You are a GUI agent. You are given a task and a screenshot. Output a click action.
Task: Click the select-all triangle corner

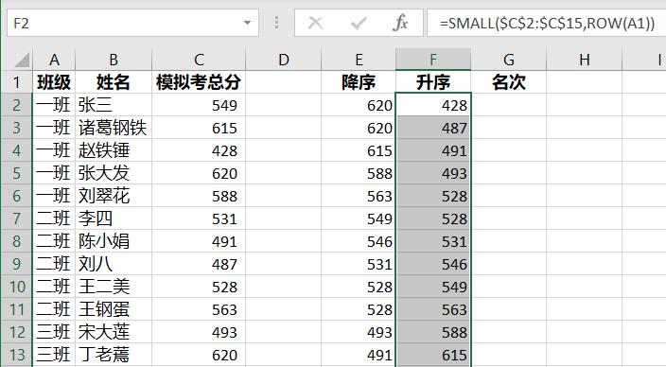point(22,60)
